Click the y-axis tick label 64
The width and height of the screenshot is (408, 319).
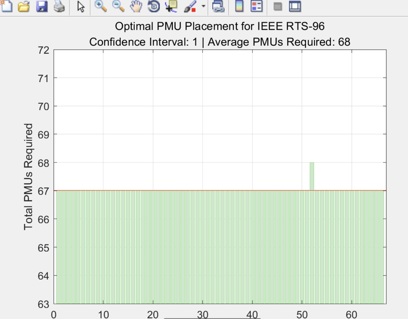pyautogui.click(x=44, y=276)
